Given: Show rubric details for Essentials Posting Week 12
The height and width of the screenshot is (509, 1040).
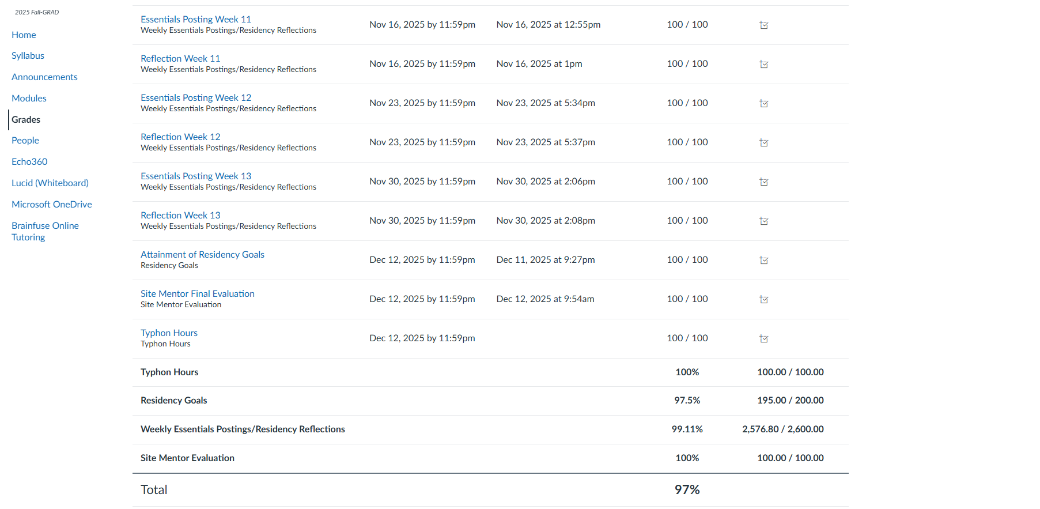Looking at the screenshot, I should tap(764, 103).
